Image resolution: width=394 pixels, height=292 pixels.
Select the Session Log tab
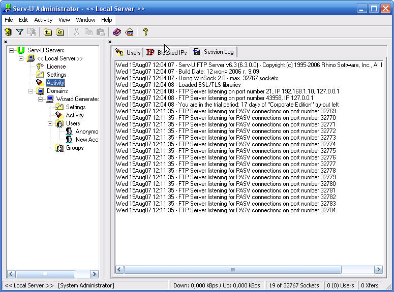coord(214,52)
